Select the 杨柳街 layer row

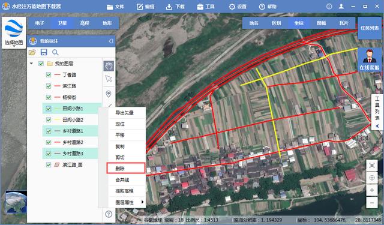(x=72, y=97)
